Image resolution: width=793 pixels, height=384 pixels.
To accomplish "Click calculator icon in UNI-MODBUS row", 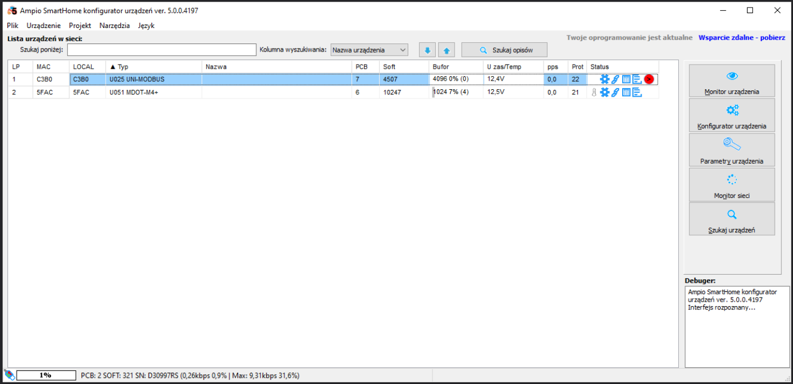I will 626,79.
